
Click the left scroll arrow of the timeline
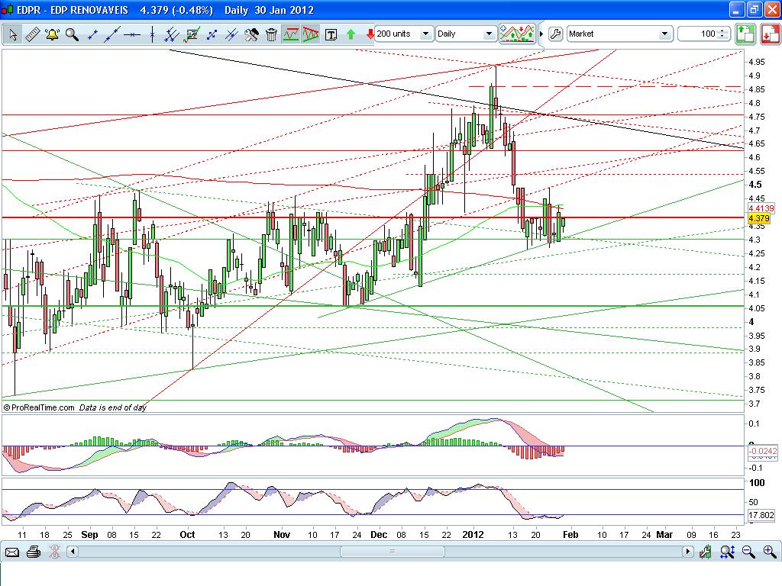click(x=73, y=552)
